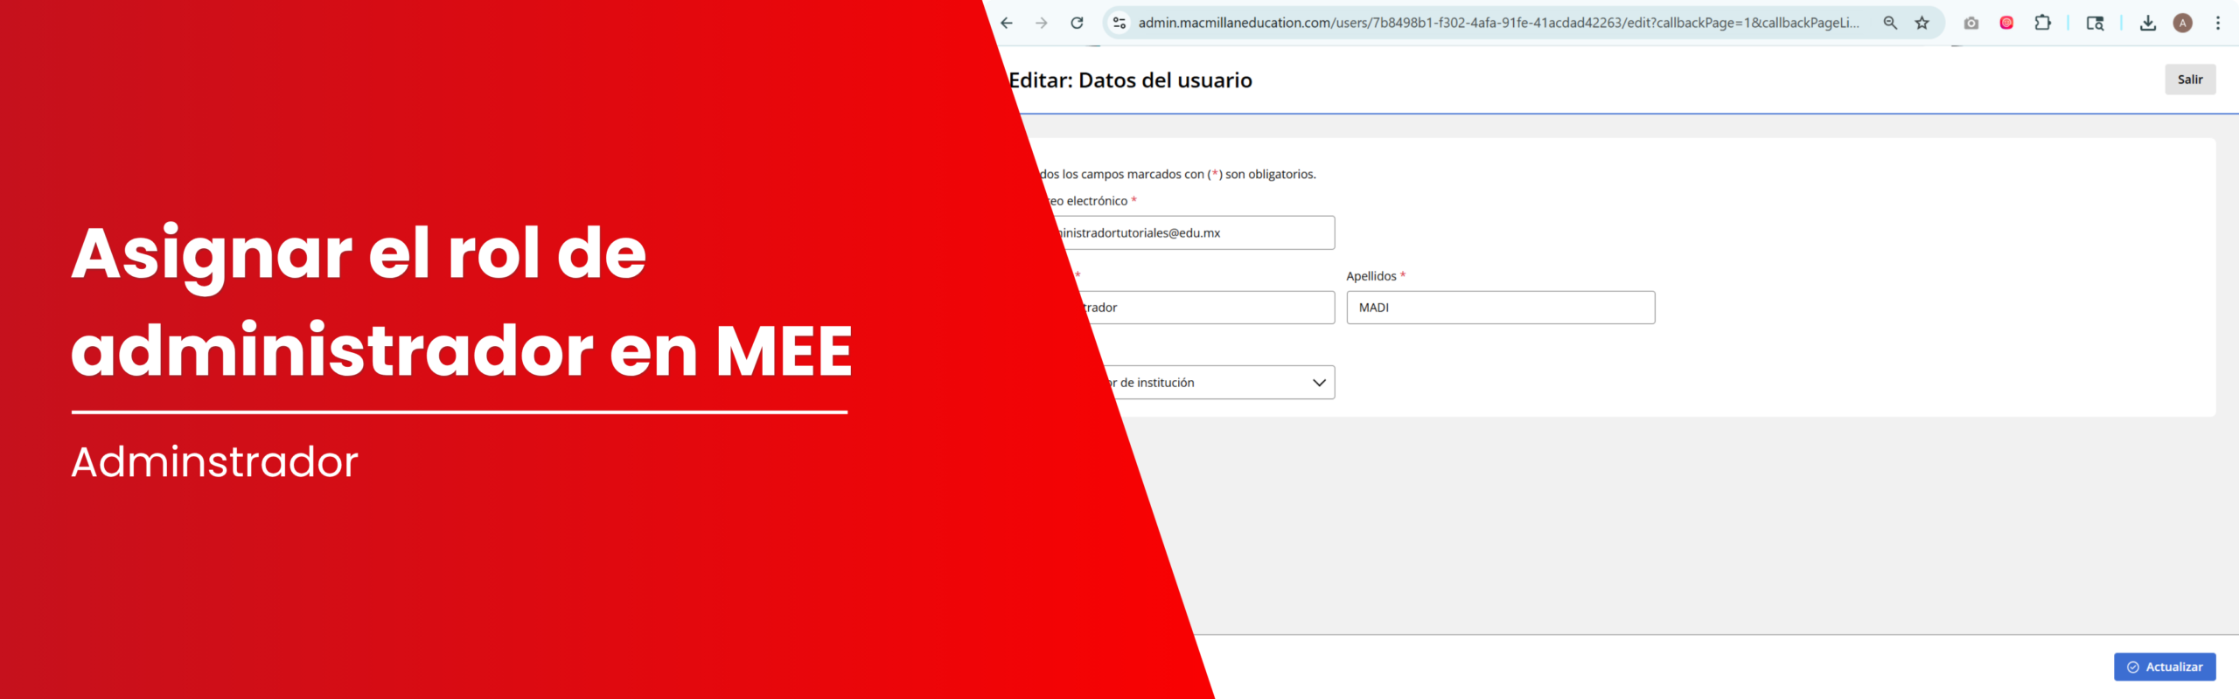Open the Extensions puzzle menu
This screenshot has height=699, width=2239.
coord(2042,24)
